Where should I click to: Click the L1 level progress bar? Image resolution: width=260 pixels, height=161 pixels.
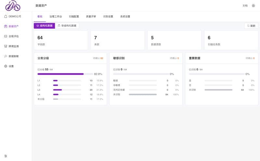[x=67, y=81]
